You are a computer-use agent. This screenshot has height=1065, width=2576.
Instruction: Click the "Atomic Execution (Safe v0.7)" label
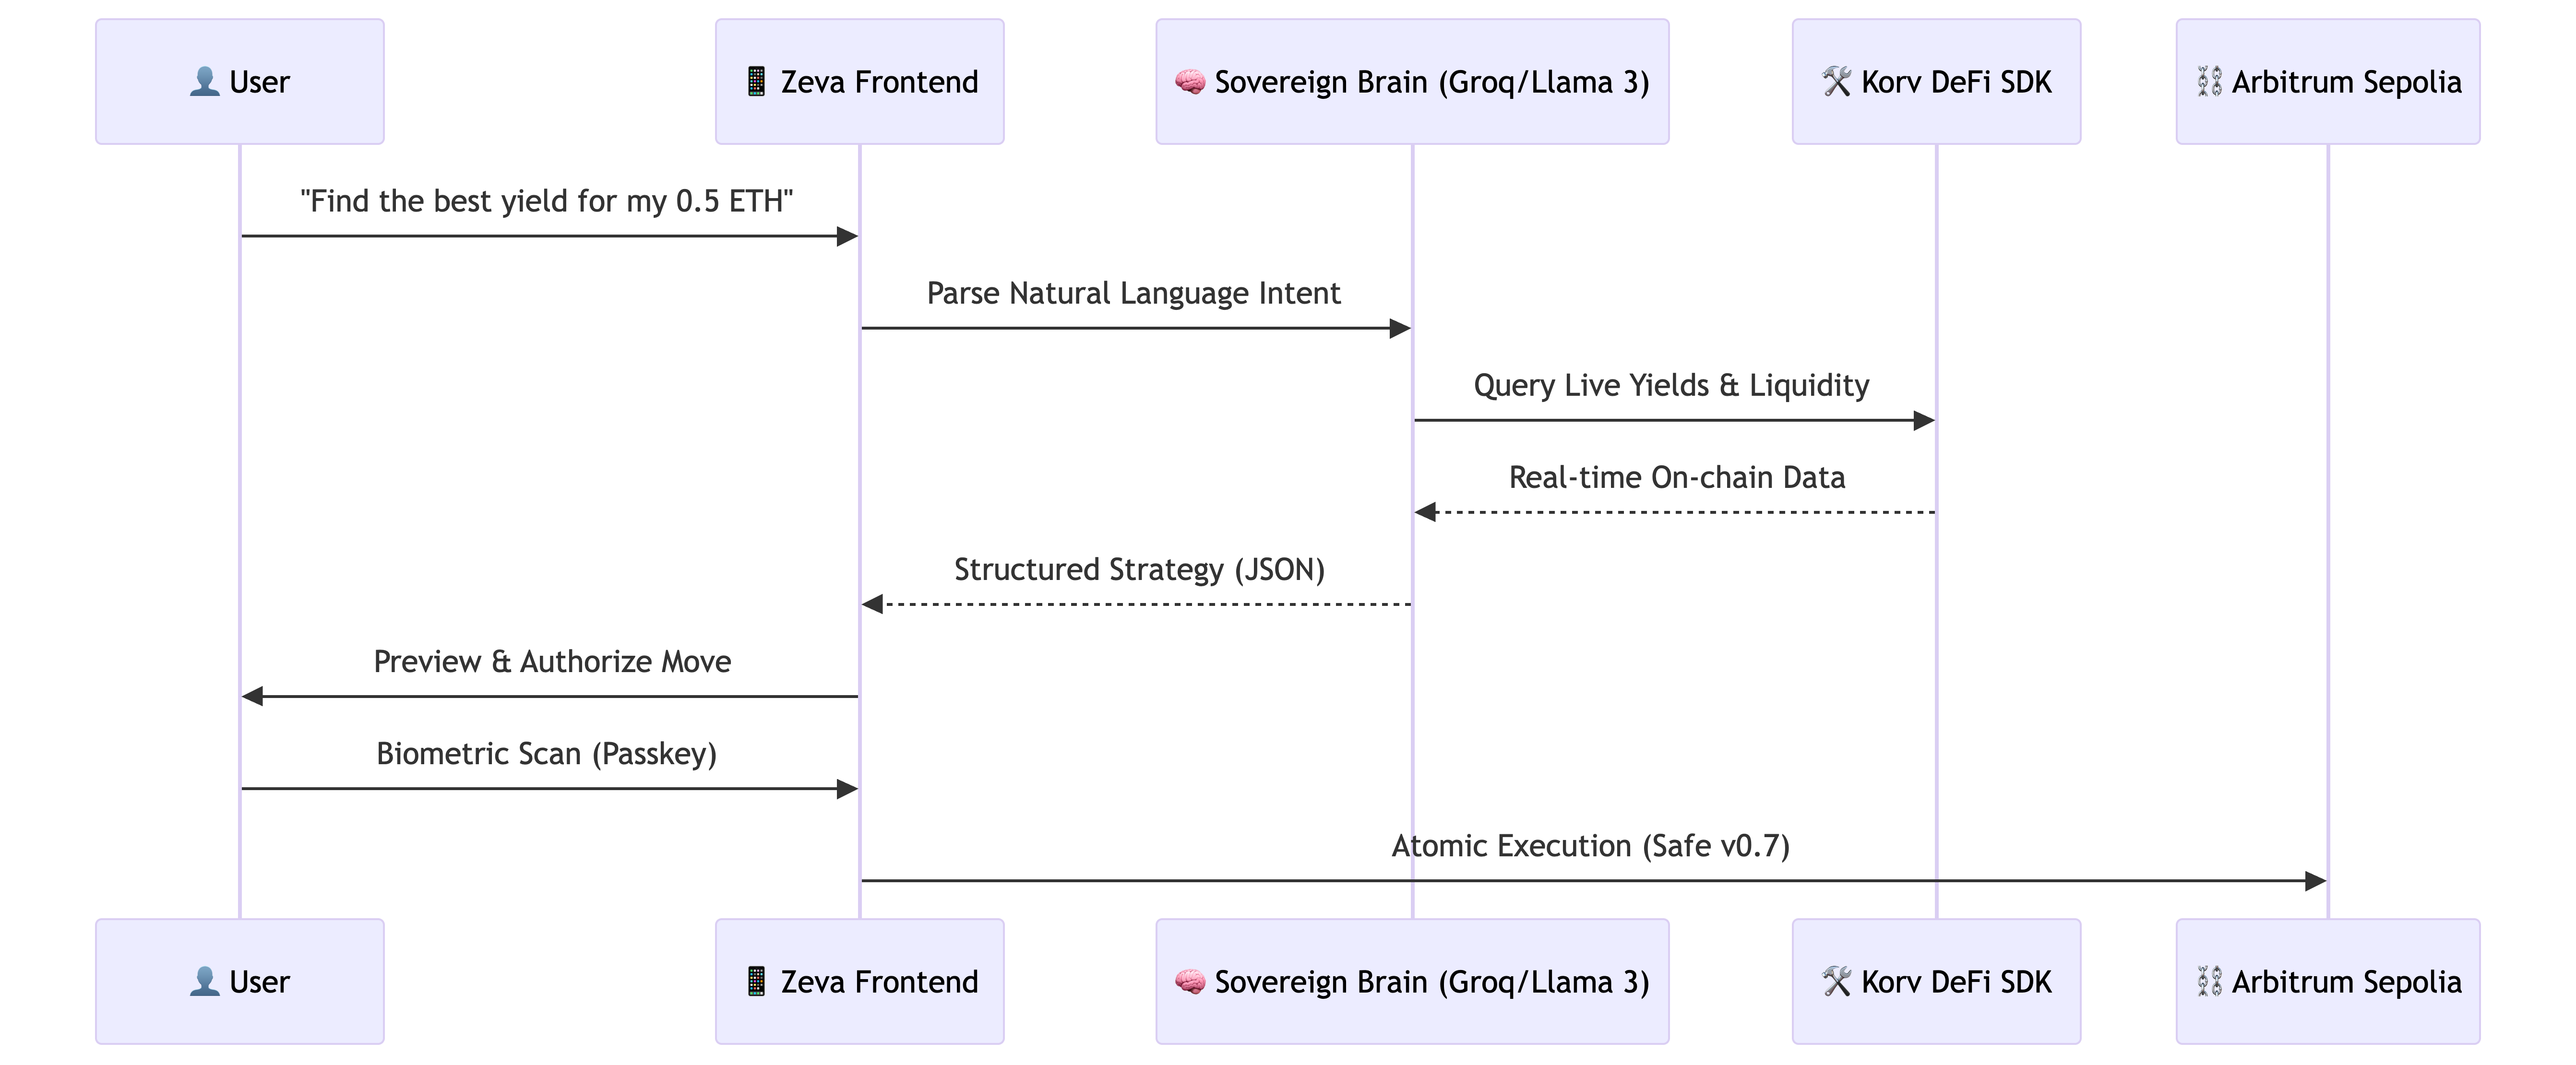1590,846
